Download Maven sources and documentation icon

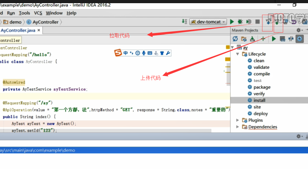coord(252,39)
